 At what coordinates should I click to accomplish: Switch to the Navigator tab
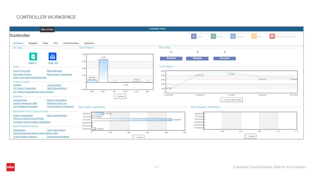pos(33,43)
